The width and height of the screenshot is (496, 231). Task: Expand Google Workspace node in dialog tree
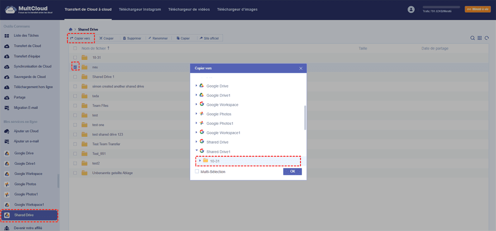point(196,105)
